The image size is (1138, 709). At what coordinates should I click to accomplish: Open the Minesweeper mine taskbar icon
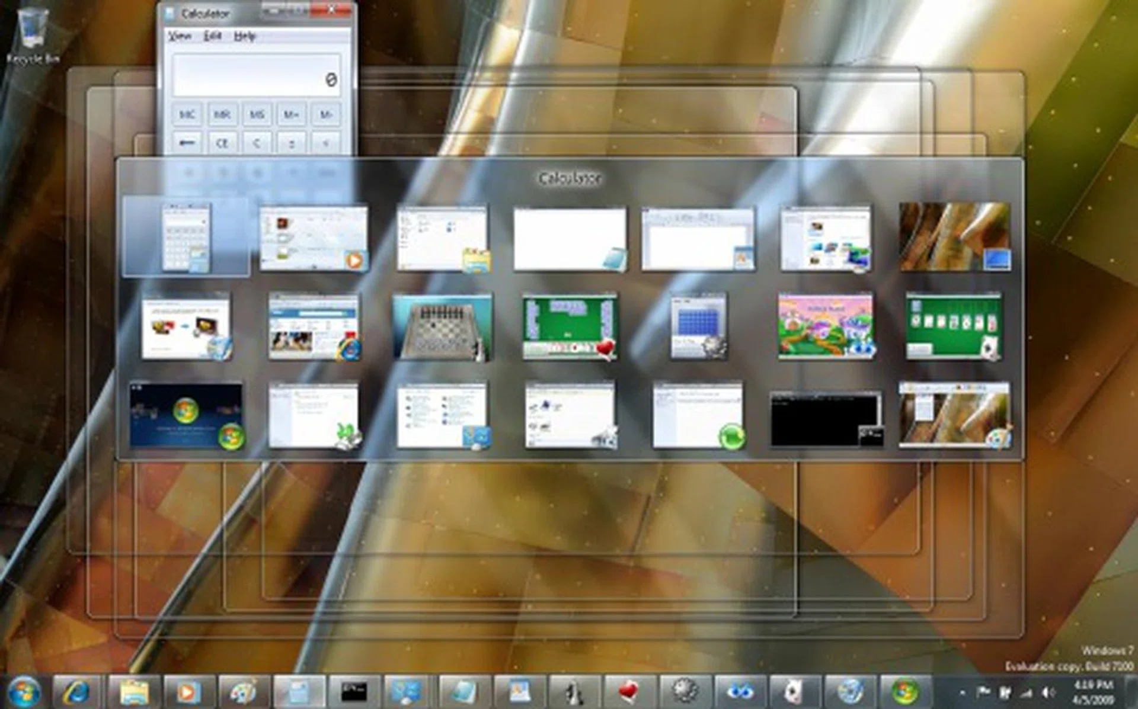pos(685,691)
